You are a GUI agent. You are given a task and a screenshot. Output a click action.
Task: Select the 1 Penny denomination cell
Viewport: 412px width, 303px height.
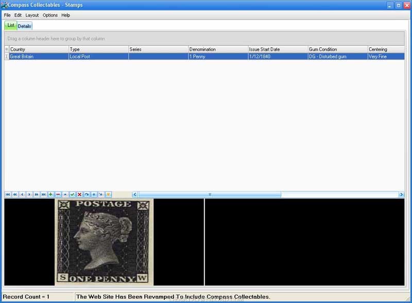(218, 57)
